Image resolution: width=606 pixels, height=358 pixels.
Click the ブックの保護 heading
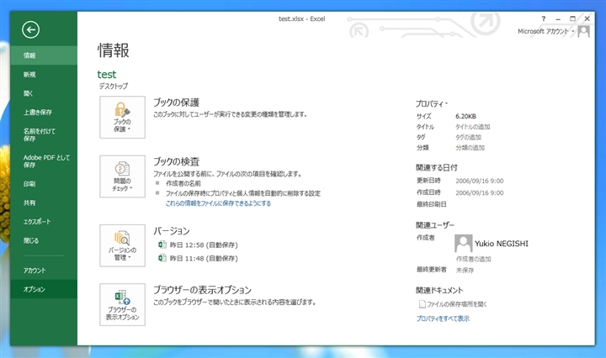point(176,103)
